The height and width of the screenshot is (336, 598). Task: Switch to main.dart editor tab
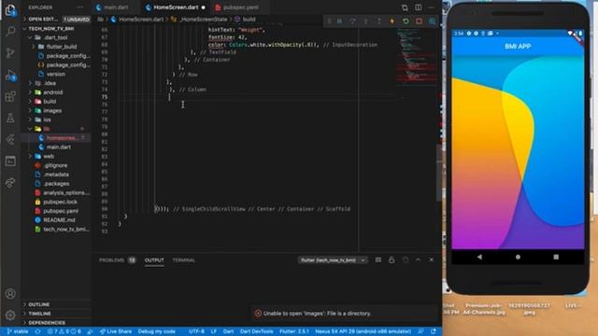pyautogui.click(x=112, y=7)
